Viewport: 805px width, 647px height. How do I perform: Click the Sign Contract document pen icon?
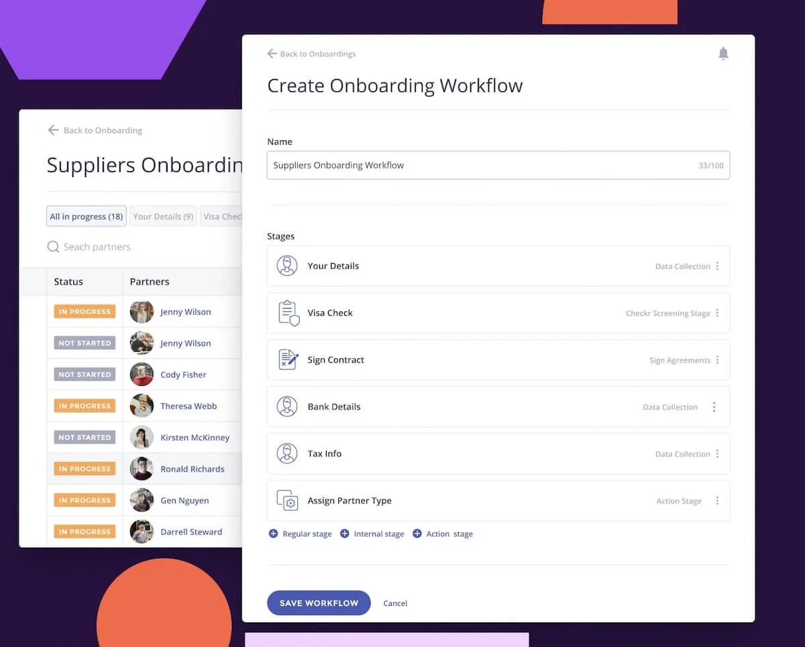288,360
